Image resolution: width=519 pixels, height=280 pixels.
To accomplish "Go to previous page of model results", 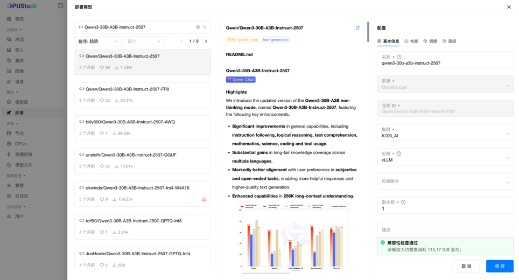I will point(181,41).
